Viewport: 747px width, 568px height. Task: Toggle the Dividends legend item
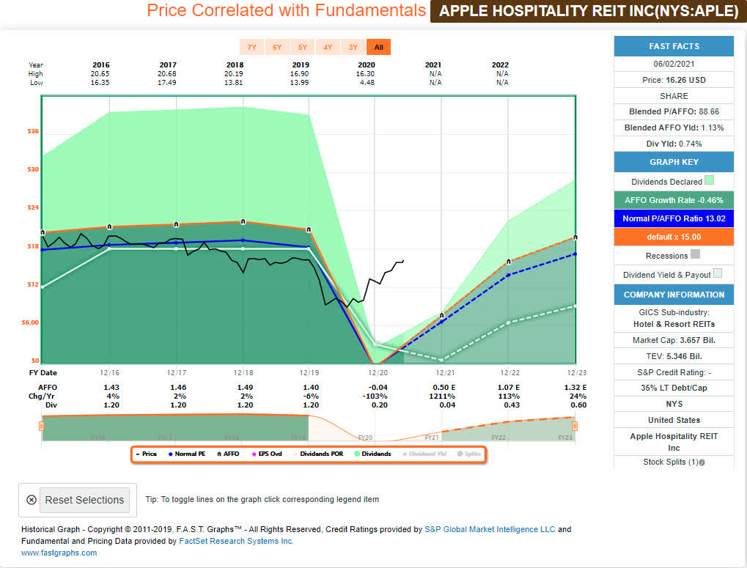pos(373,454)
